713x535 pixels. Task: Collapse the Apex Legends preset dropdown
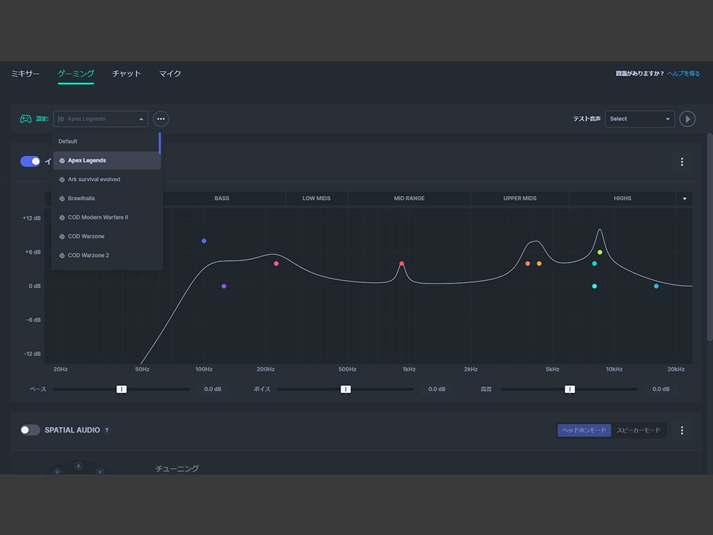click(100, 118)
